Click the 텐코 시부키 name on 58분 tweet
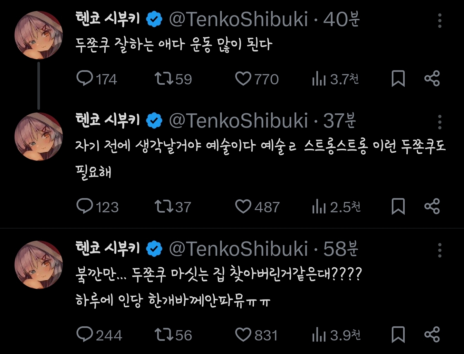The image size is (464, 354). 108,248
